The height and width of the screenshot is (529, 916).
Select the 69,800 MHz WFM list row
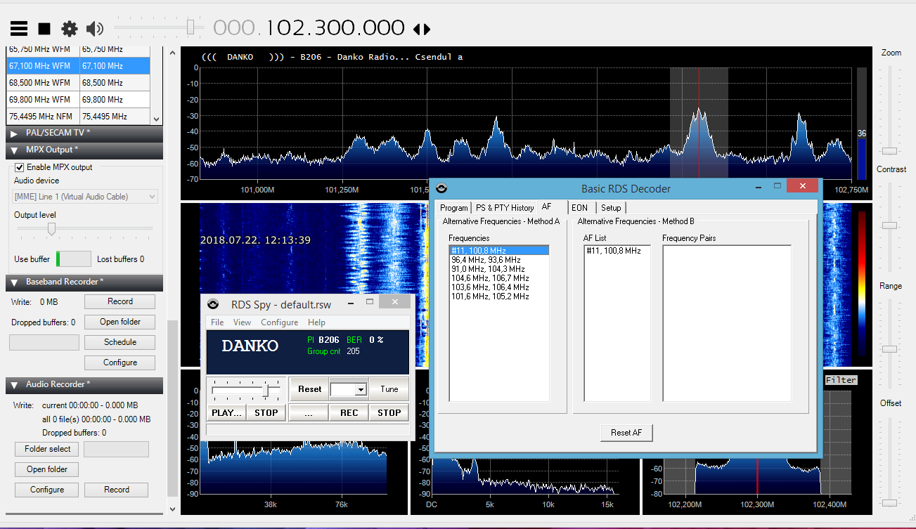[79, 100]
